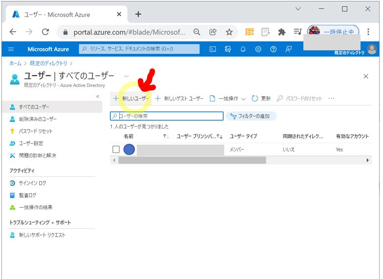
Task: Click the zoom magnifier in address bar
Action: (x=196, y=32)
